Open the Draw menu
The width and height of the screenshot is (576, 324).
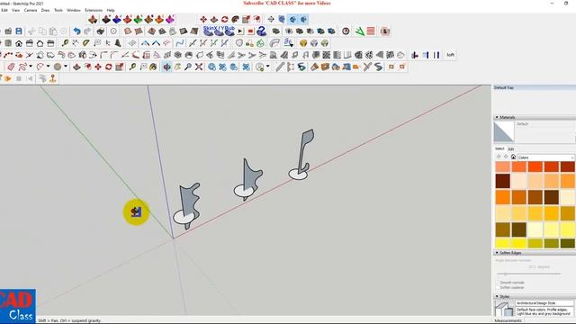point(46,10)
